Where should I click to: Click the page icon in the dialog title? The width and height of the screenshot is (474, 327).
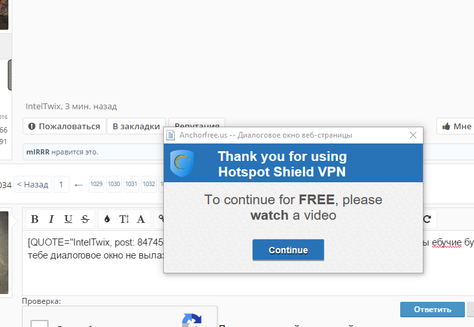171,135
